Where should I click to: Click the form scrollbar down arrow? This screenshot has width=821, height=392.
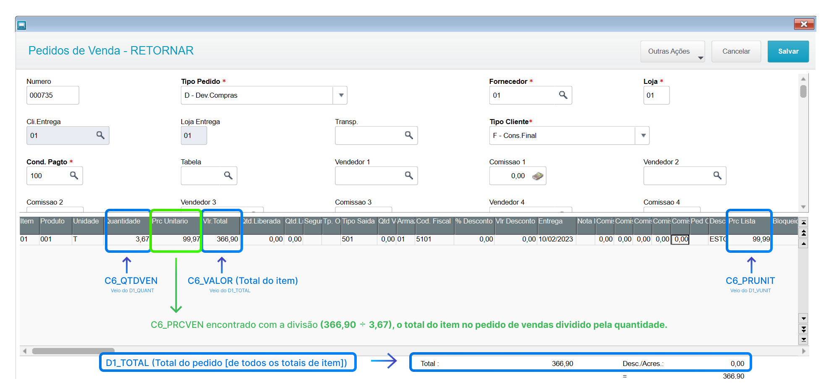[x=803, y=207]
